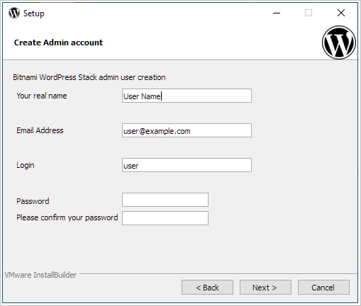Click the small WordPress icon in title bar
This screenshot has width=361, height=306.
pyautogui.click(x=14, y=13)
